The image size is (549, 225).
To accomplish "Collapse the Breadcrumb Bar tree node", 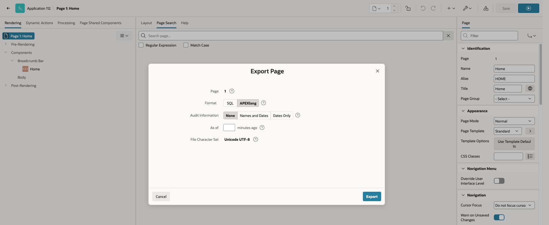I will click(x=12, y=61).
